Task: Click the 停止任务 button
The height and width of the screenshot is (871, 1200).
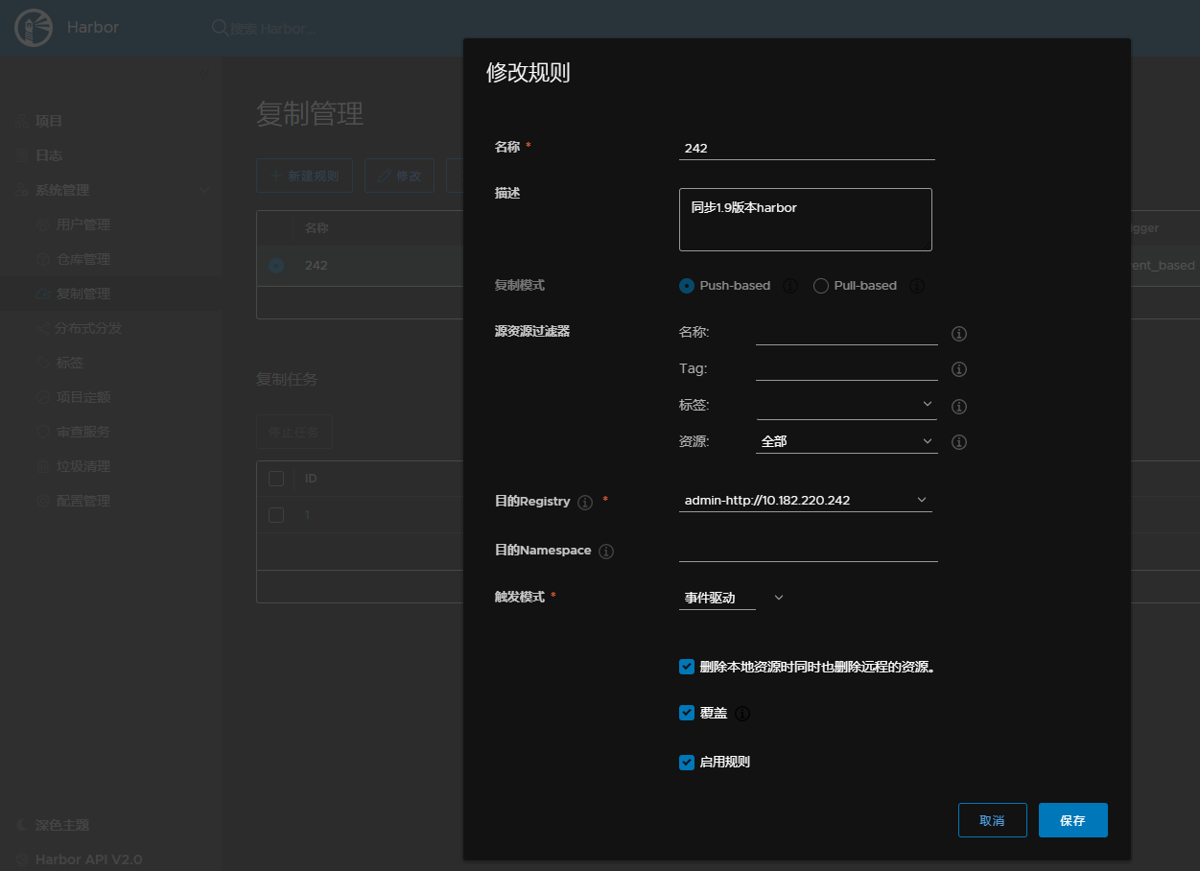Action: pyautogui.click(x=294, y=433)
